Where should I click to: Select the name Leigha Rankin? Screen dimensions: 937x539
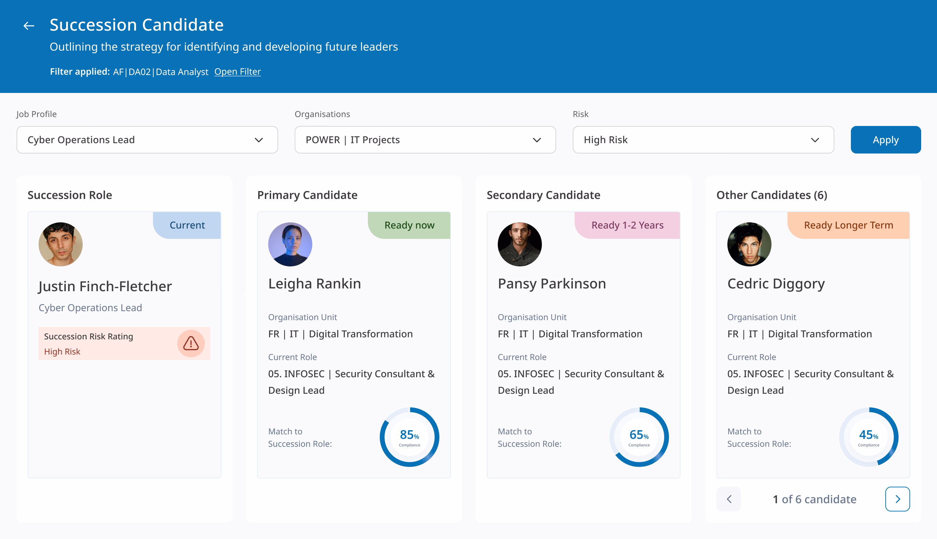pos(315,284)
